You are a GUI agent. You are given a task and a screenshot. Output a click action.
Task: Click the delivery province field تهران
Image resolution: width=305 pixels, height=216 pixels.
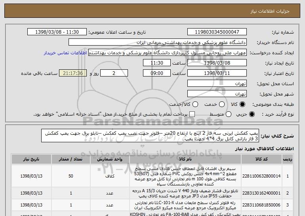click(217, 84)
